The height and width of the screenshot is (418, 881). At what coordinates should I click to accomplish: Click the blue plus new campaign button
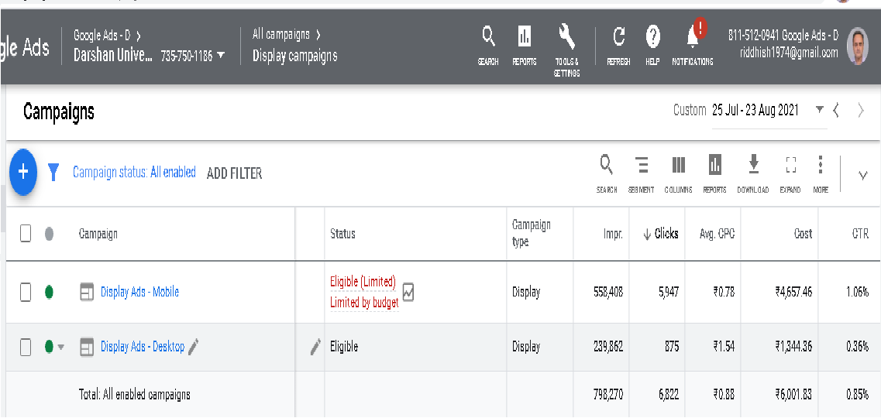click(22, 172)
